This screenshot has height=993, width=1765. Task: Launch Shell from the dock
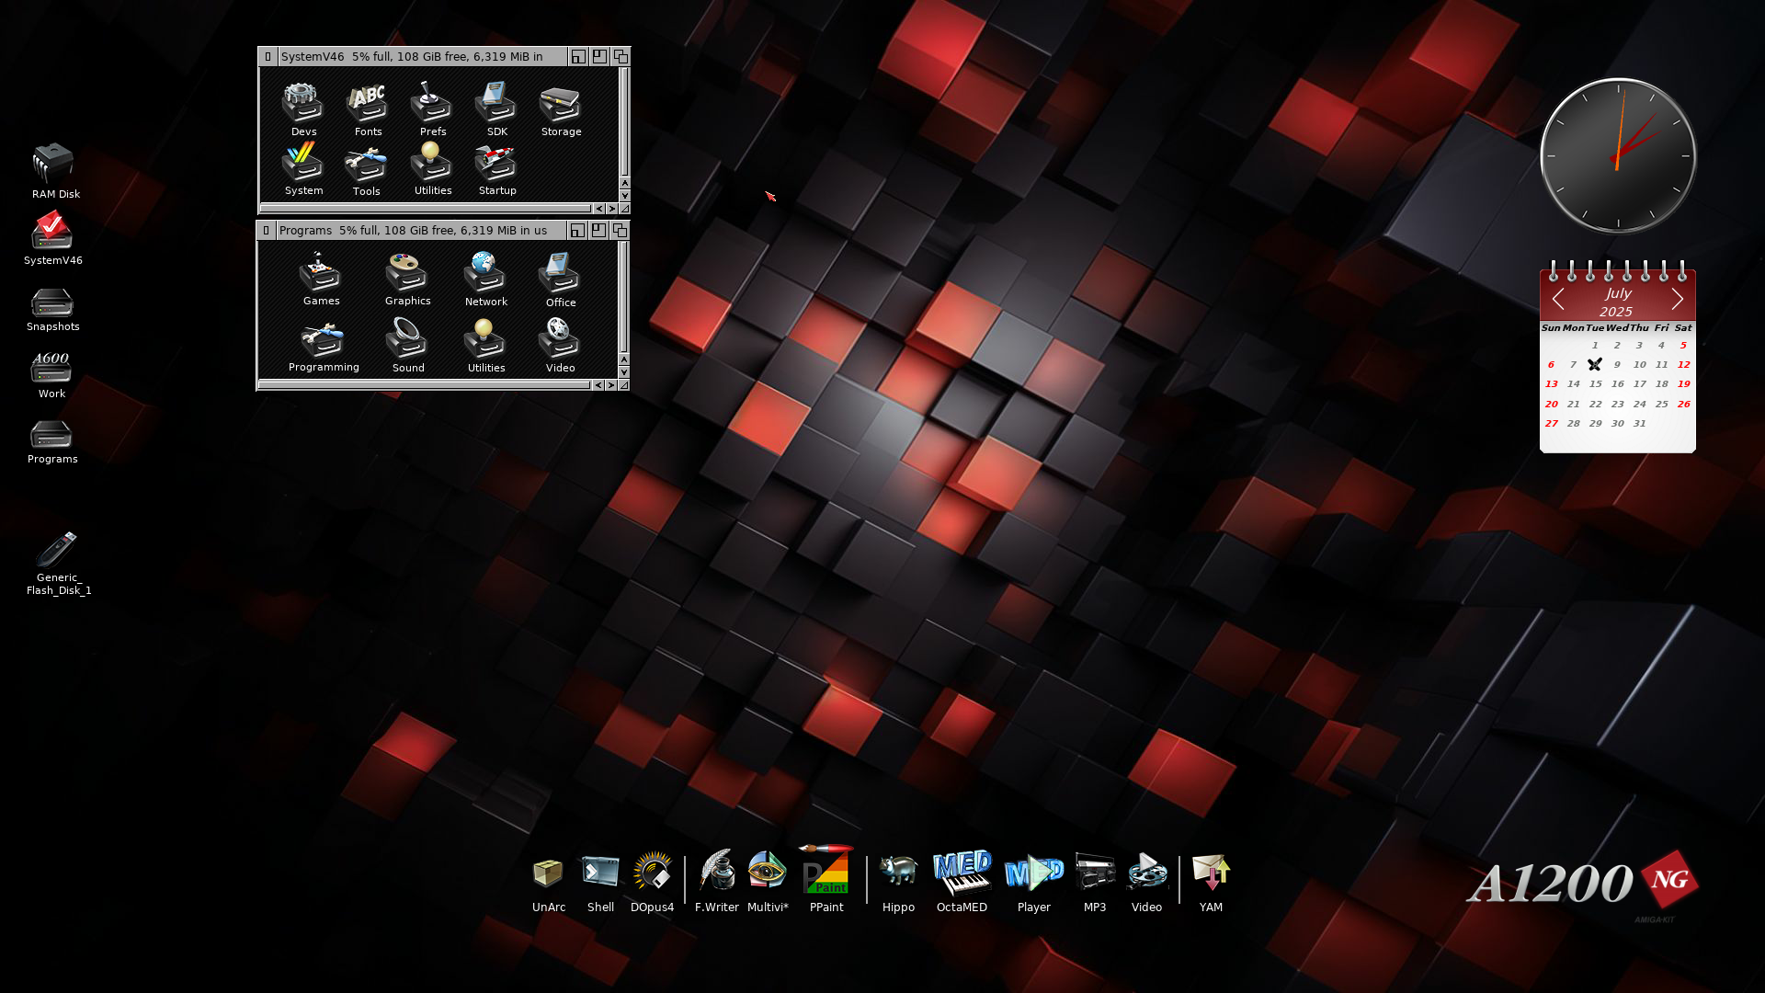[600, 873]
